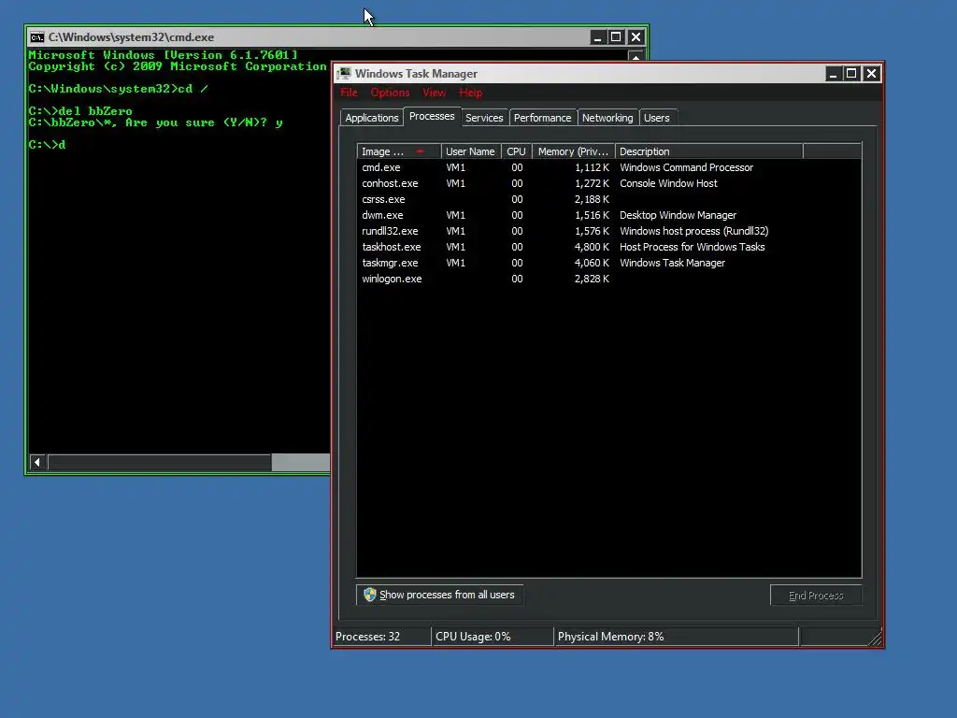Close the Windows Task Manager window
Viewport: 957px width, 718px height.
tap(872, 74)
